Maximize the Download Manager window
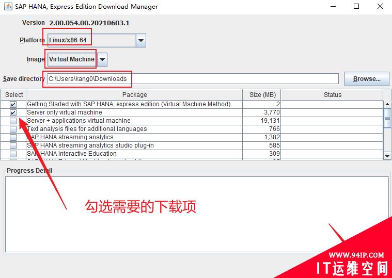Screen dimensions: 392x278 coord(356,6)
